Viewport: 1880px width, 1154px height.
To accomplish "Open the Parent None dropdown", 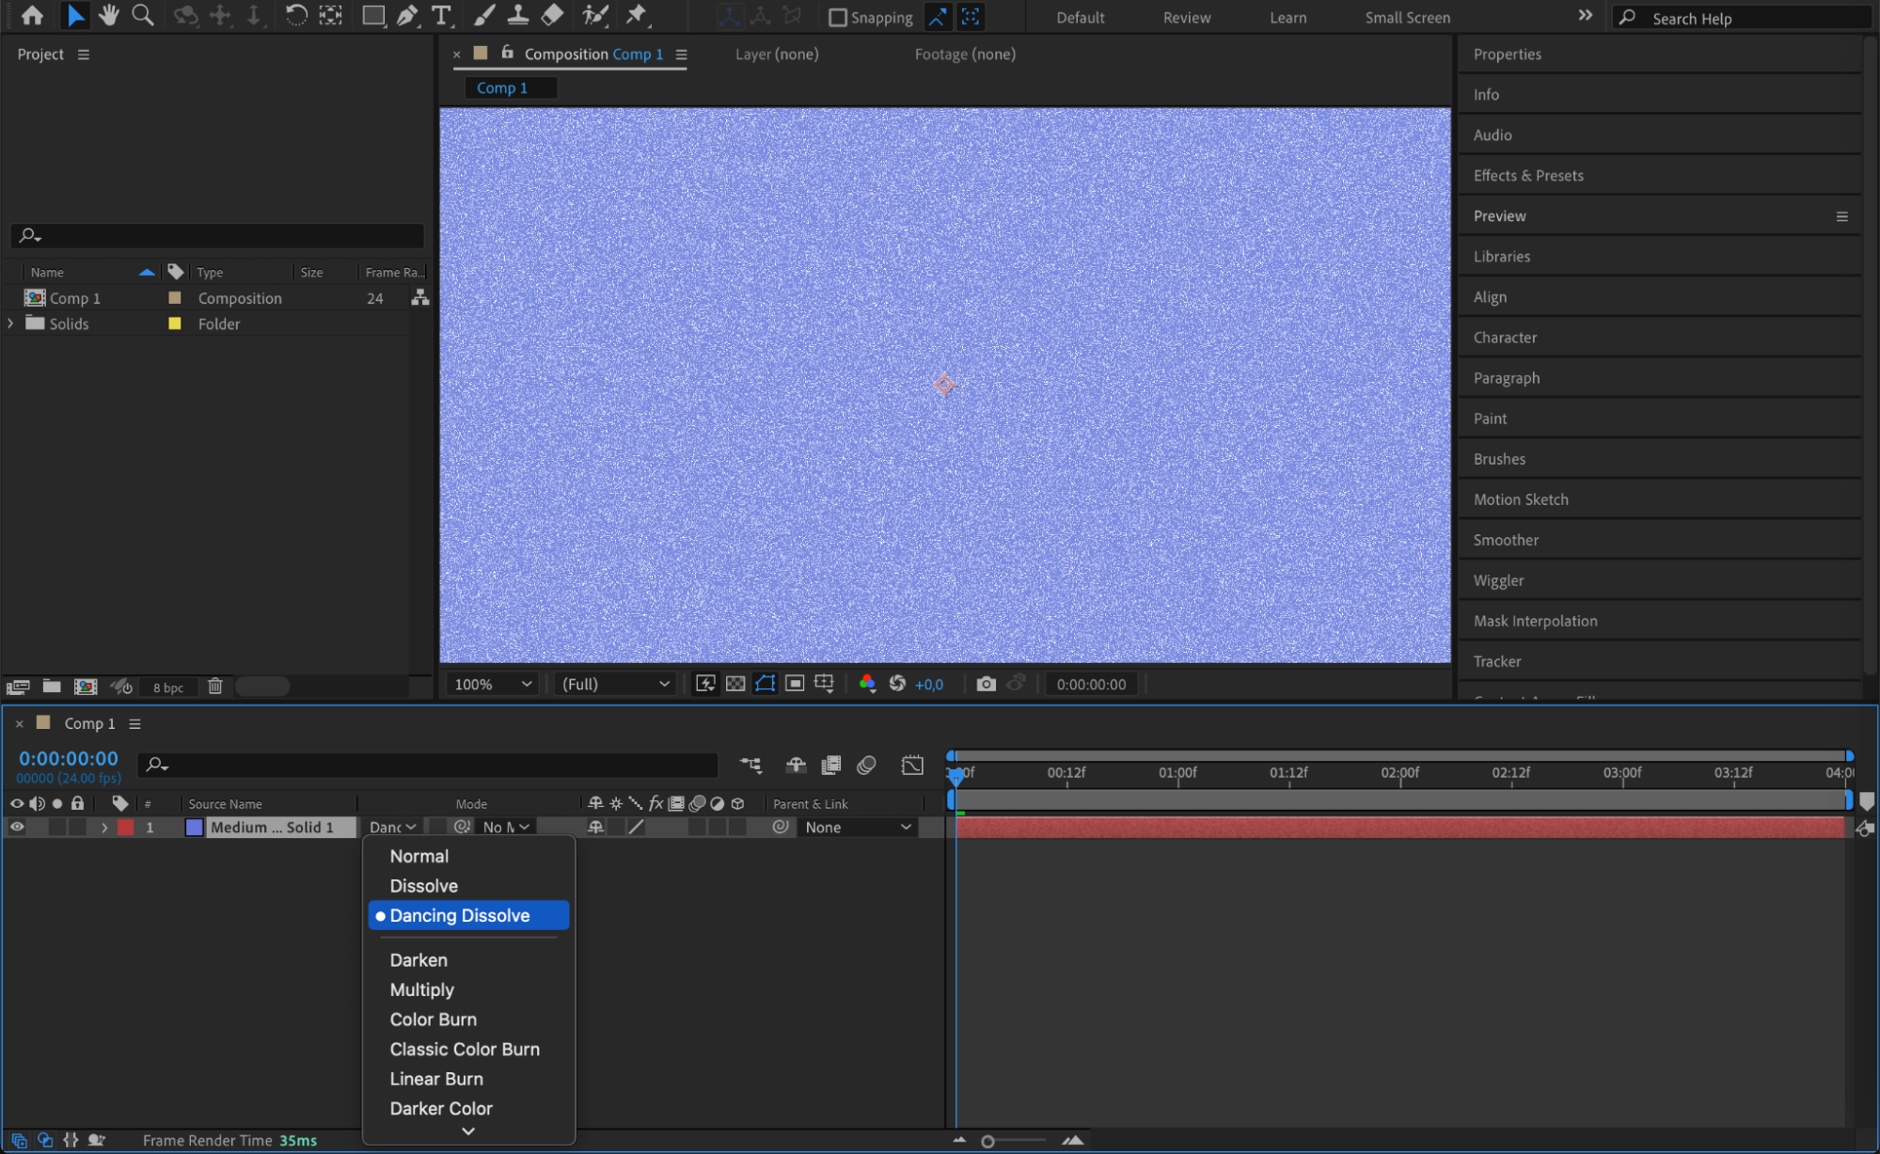I will coord(858,827).
